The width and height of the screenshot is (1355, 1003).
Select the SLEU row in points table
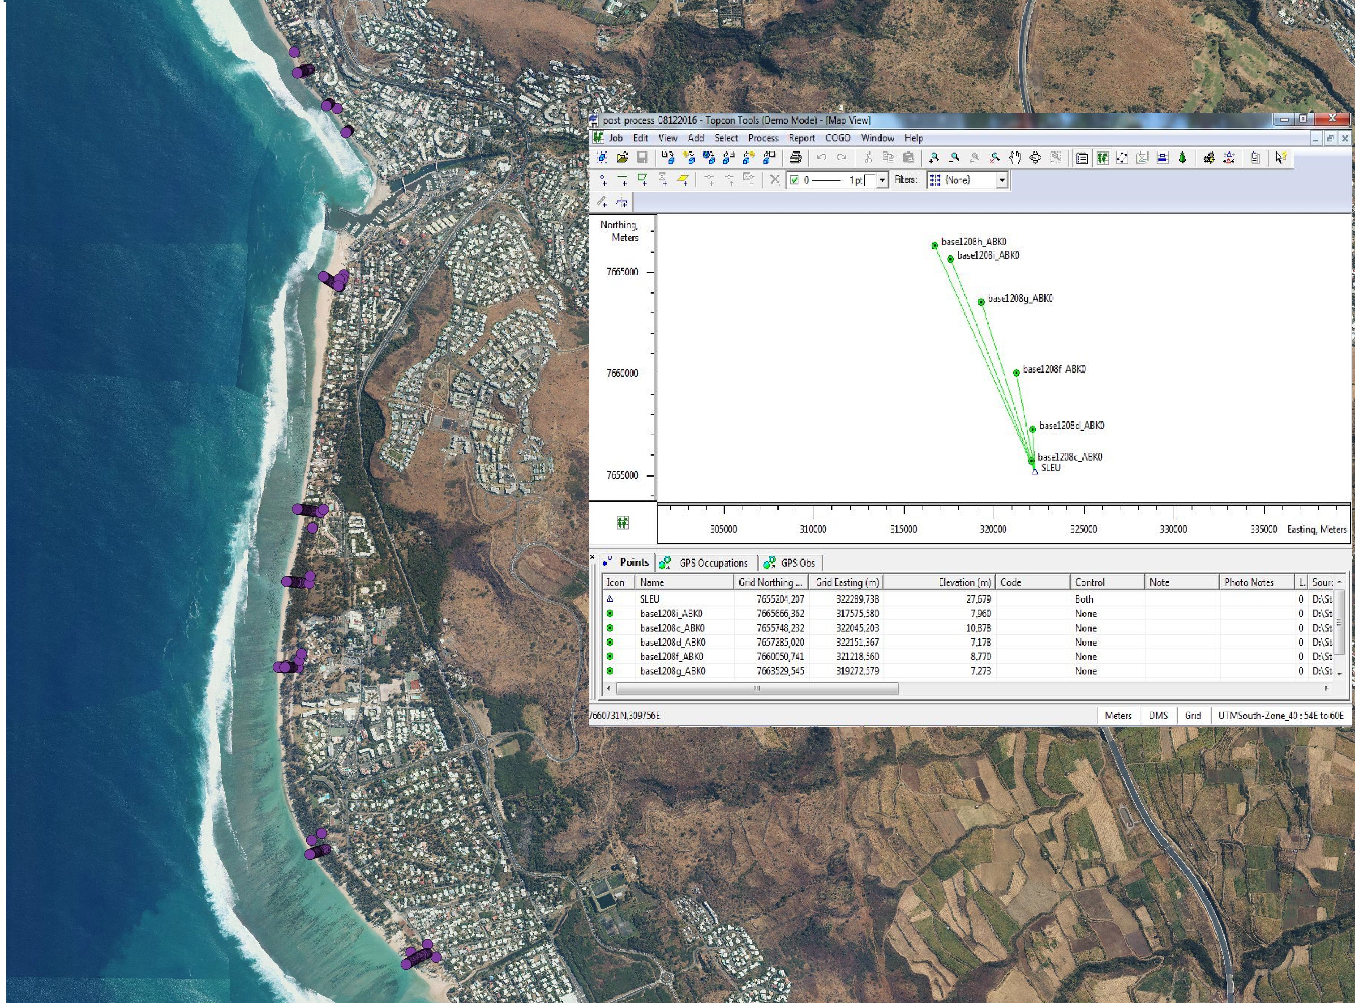click(649, 599)
